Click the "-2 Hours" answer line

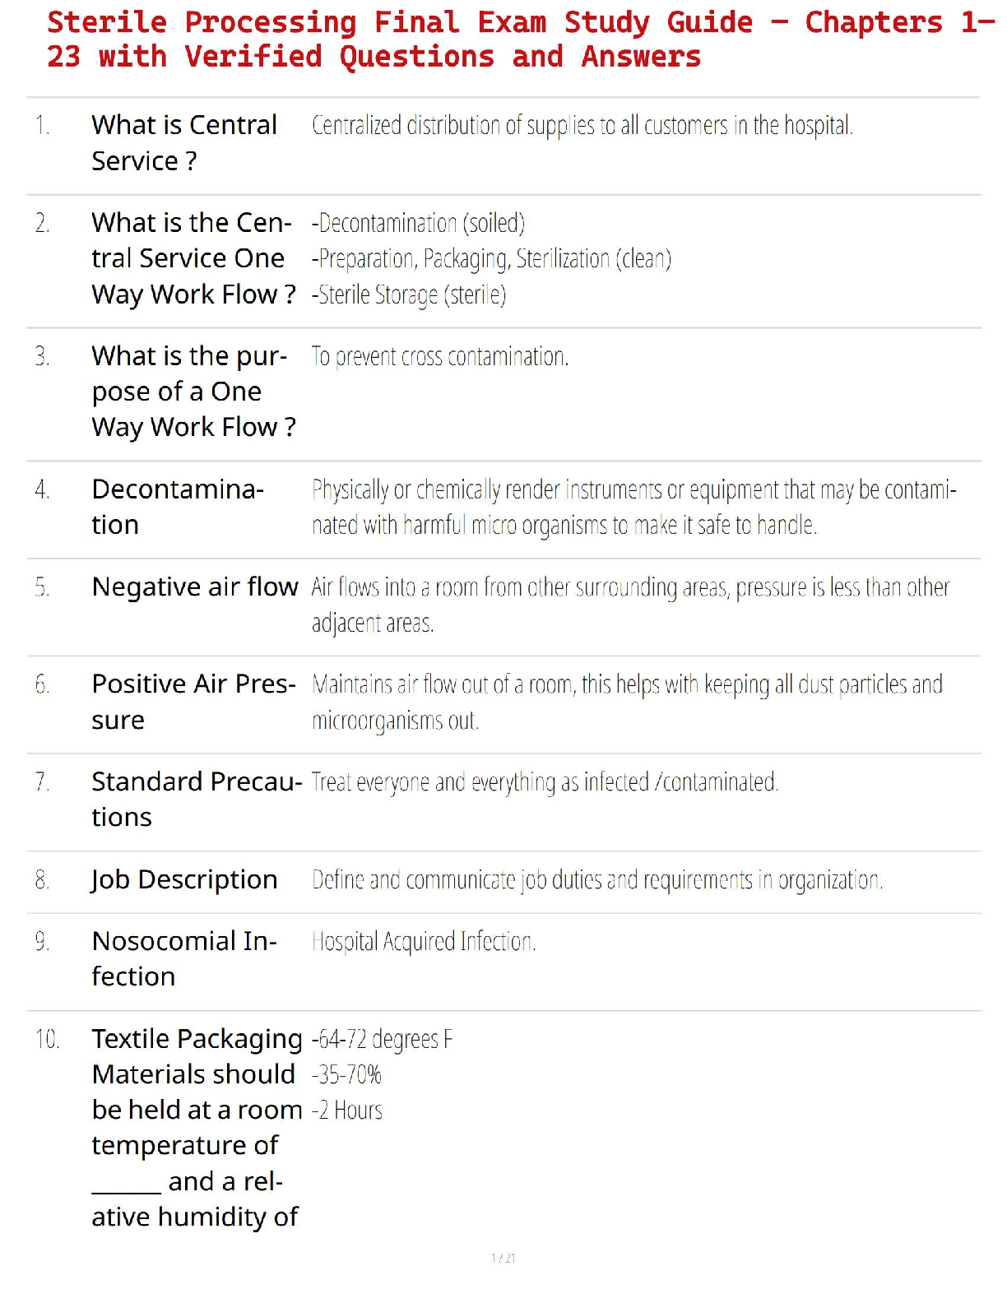[347, 1111]
